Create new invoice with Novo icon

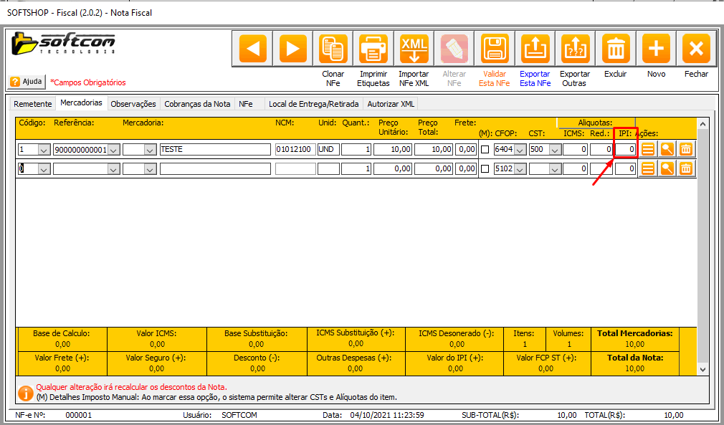(x=655, y=49)
